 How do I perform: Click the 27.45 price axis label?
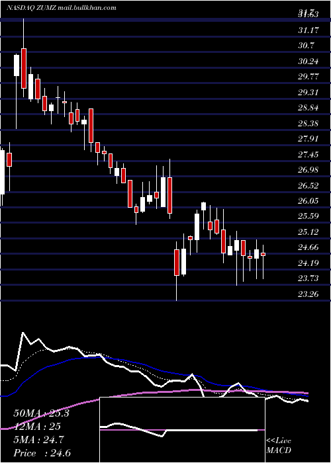[308, 154]
